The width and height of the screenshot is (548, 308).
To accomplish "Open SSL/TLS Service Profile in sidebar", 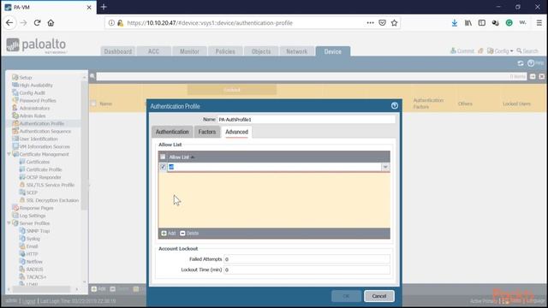I will tap(50, 185).
